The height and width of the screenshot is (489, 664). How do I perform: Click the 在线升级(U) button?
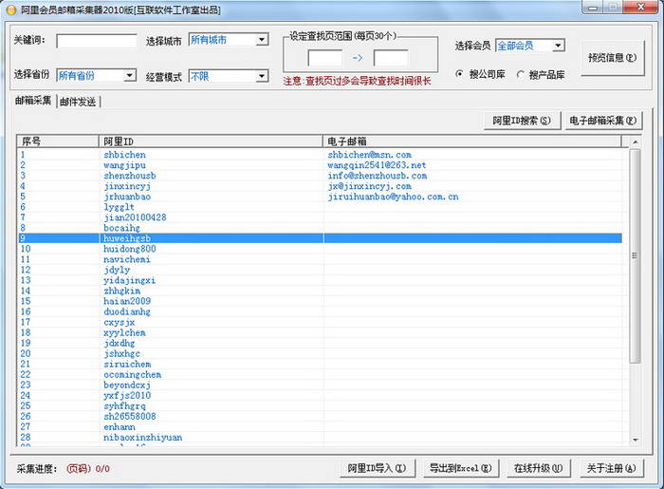pos(539,468)
